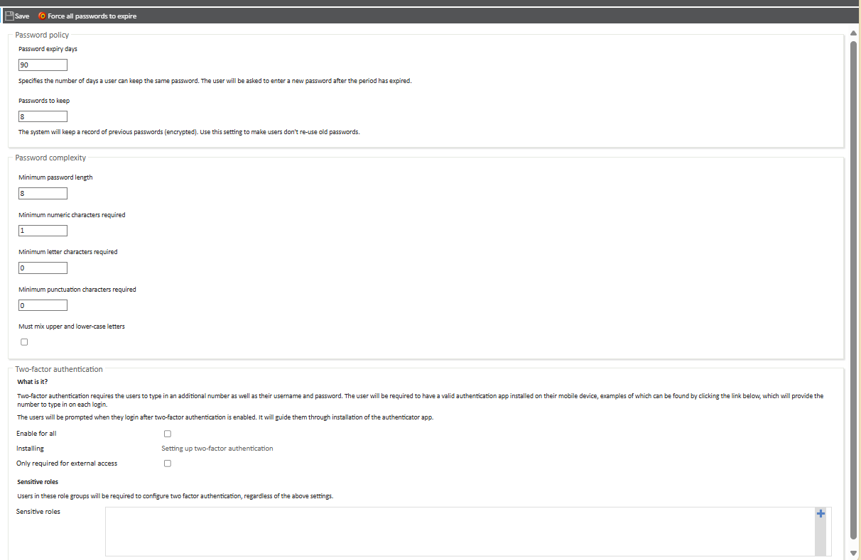Screen dimensions: 861x560
Task: Click the scrollbar down arrow
Action: click(x=853, y=553)
